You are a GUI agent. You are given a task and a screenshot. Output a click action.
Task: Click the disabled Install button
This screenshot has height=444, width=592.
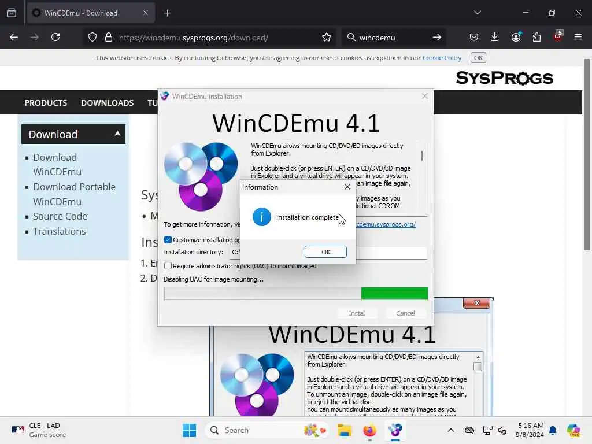(357, 313)
